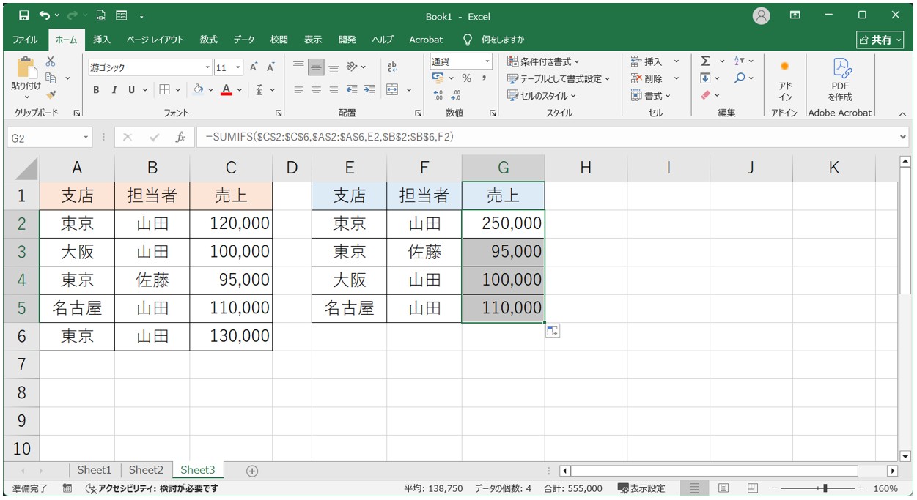This screenshot has width=917, height=500.
Task: Open the ファイル tab
Action: tap(25, 40)
